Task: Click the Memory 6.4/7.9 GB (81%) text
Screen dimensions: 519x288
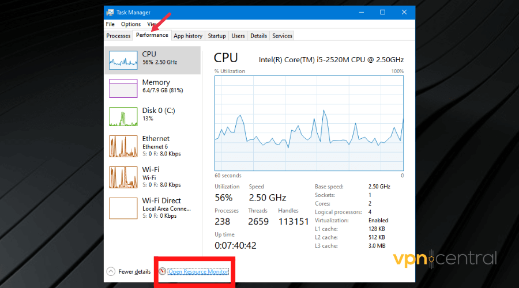Action: 163,90
